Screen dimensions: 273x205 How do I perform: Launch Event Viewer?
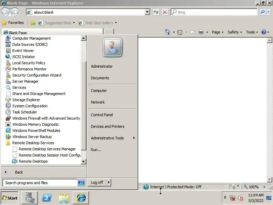pyautogui.click(x=20, y=51)
